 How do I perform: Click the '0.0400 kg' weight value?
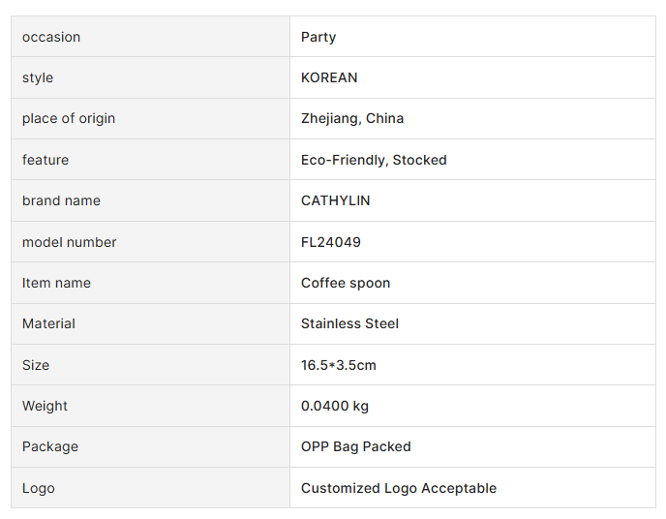point(335,406)
